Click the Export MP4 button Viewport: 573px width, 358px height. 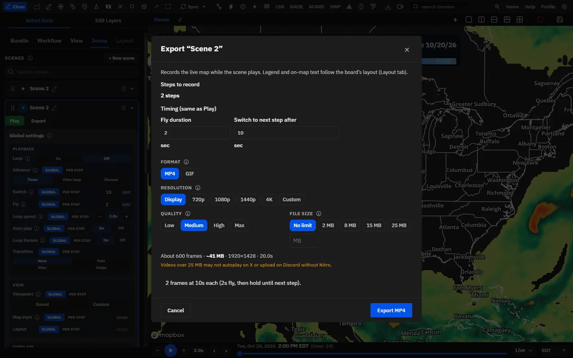(x=391, y=310)
